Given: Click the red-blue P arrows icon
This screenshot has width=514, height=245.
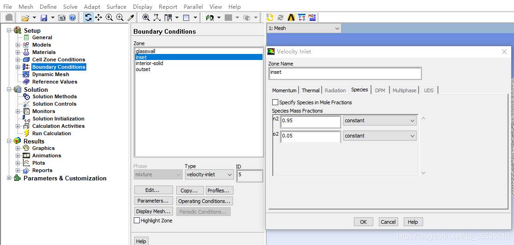Looking at the screenshot, I should click(x=302, y=18).
